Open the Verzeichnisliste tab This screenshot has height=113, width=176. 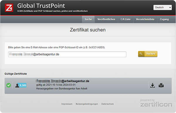pyautogui.click(x=145, y=19)
